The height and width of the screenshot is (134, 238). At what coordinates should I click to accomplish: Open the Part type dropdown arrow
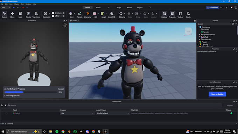[74, 14]
